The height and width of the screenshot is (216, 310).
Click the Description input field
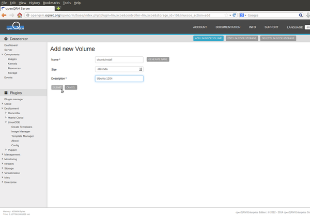[119, 79]
